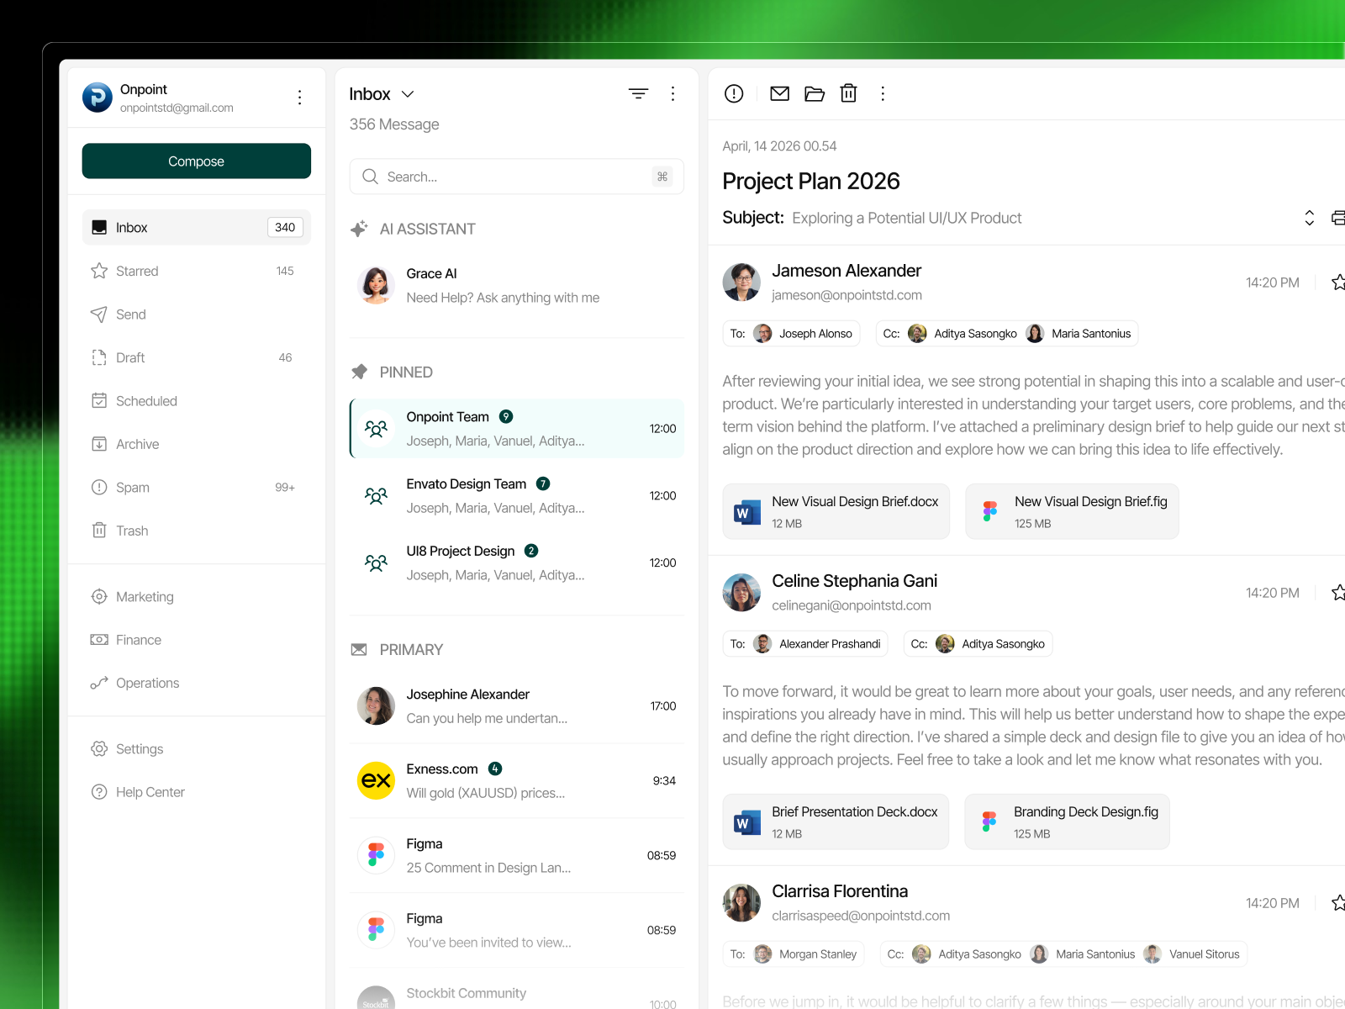Download the Branding Deck Design.fig attachment
Screen dimensions: 1345x1009
click(1067, 821)
